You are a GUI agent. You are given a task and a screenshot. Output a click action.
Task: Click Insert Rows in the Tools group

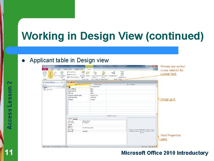(x=72, y=72)
